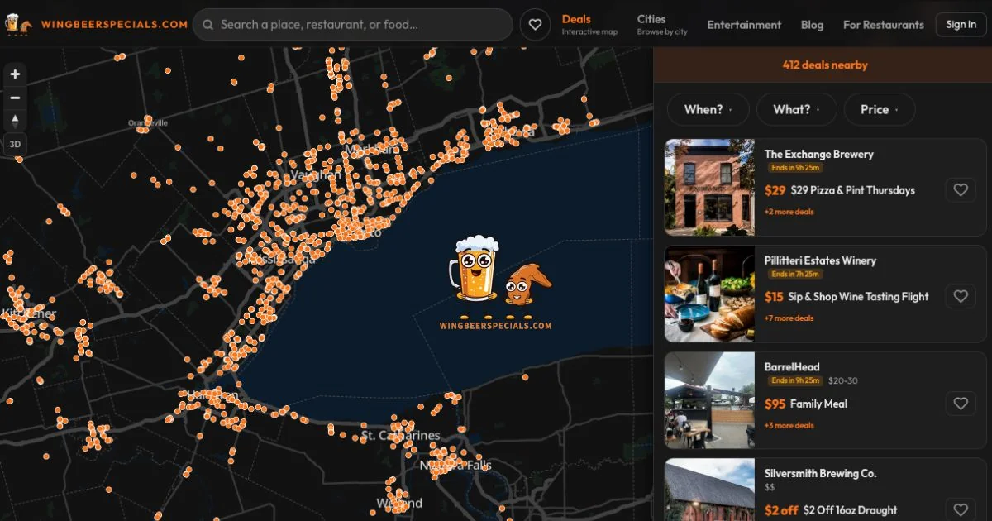Reset map compass bearing

tap(15, 121)
